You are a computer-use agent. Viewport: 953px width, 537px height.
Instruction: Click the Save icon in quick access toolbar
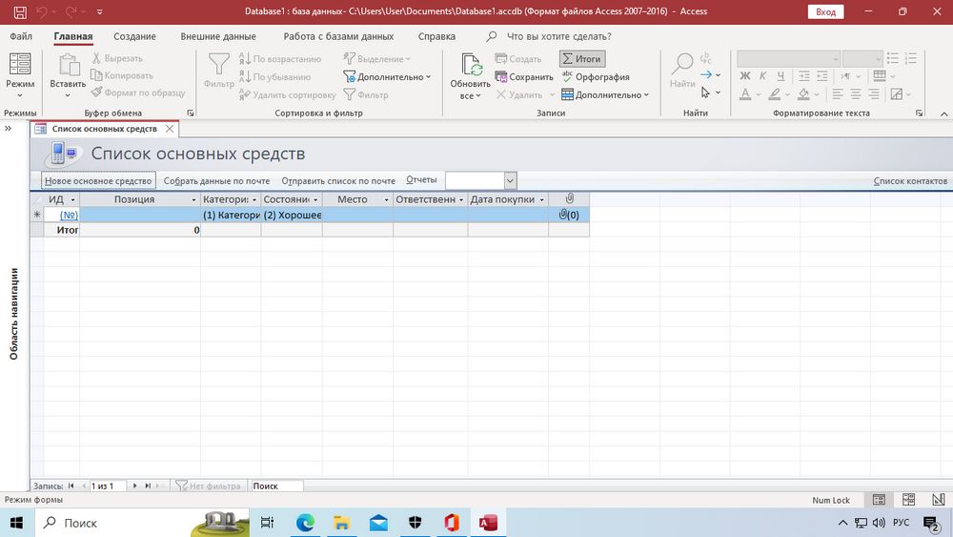click(x=20, y=11)
